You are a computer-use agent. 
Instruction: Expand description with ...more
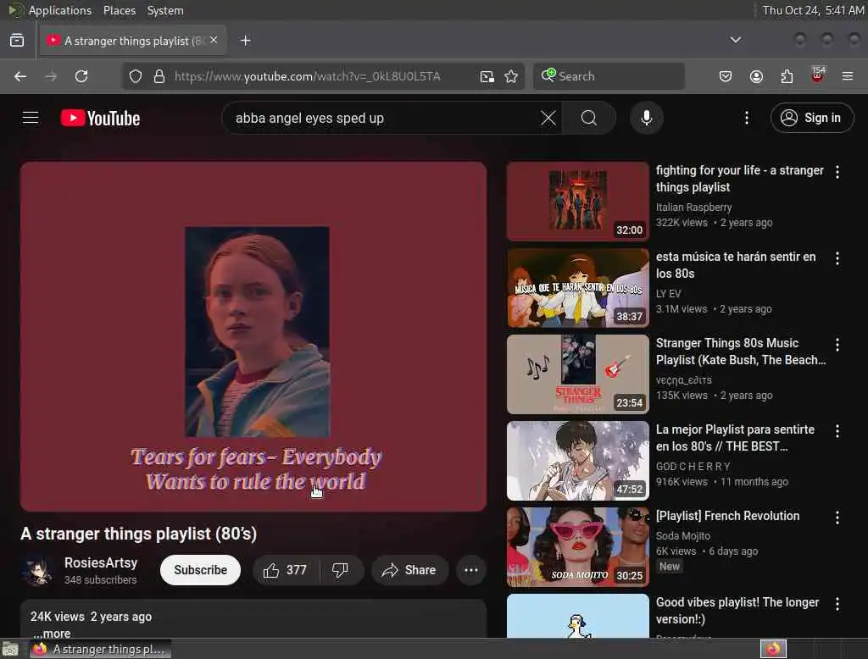coord(52,633)
